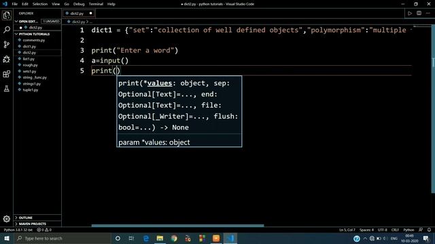Click the horizontal editor scrollbar

[x=178, y=226]
